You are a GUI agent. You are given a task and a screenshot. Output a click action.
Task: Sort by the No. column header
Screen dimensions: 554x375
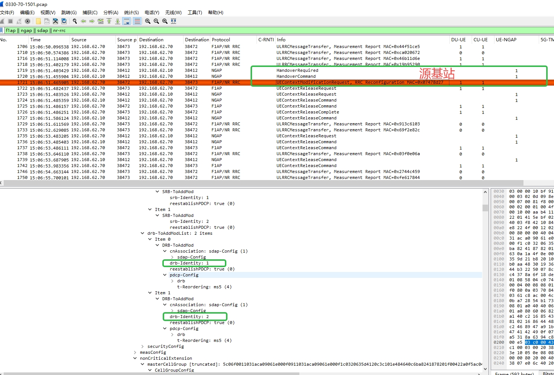14,40
